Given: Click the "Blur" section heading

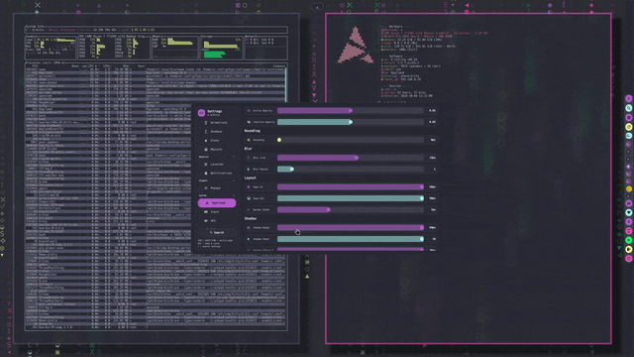Looking at the screenshot, I should [249, 149].
